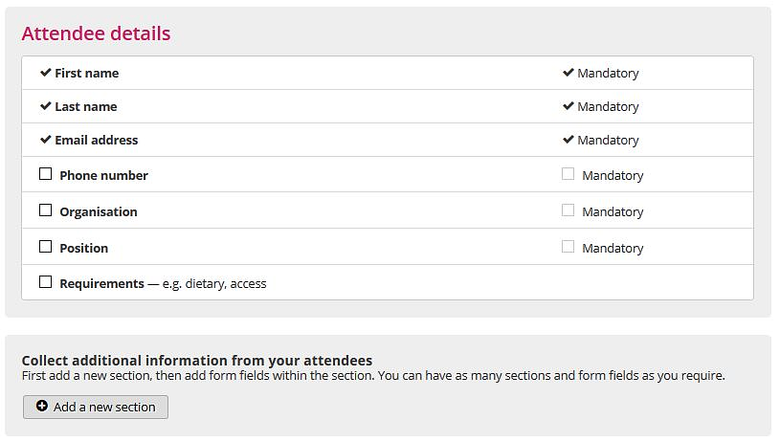The image size is (780, 442).
Task: Set Position field as Mandatory
Action: (x=568, y=246)
